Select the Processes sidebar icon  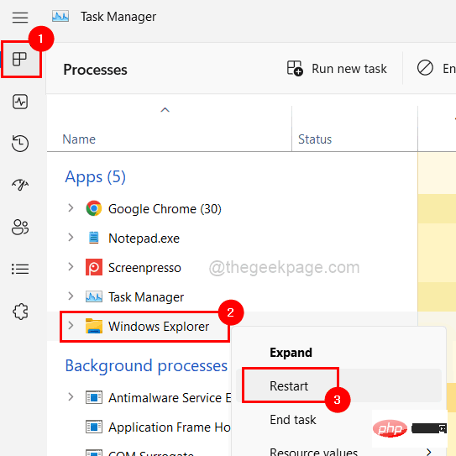tap(20, 59)
